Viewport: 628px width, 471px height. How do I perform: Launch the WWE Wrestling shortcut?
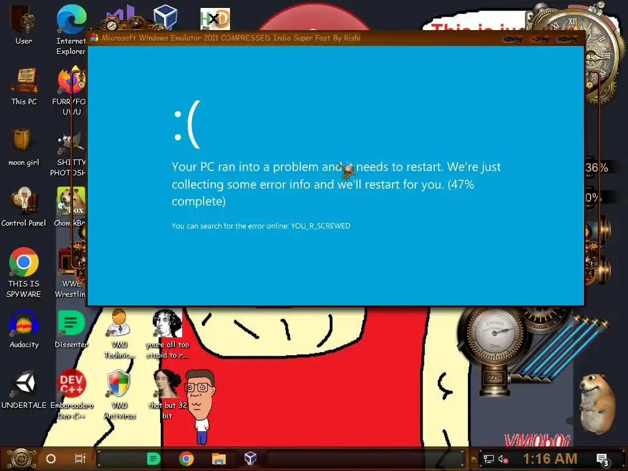point(71,272)
